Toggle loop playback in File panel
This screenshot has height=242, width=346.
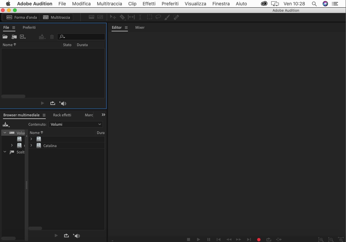coord(53,103)
